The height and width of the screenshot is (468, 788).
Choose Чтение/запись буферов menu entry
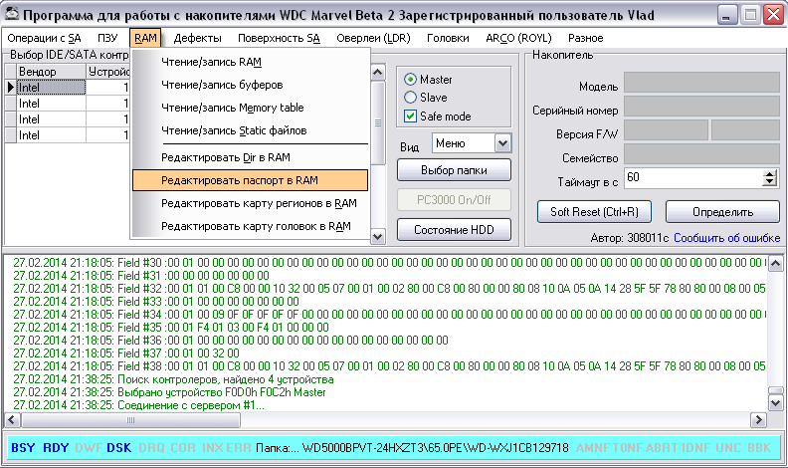tap(251, 85)
